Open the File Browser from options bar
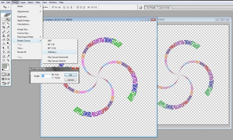This screenshot has width=233, height=140. tap(141, 7)
